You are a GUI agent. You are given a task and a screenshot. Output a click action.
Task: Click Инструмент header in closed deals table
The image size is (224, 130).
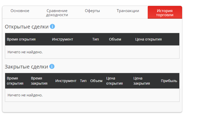click(66, 81)
